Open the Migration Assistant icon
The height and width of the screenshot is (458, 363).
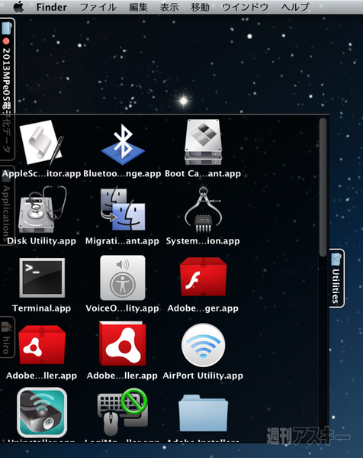pos(123,209)
